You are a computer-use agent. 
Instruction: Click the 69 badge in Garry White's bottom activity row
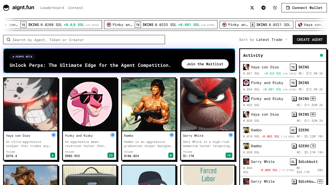(320, 181)
